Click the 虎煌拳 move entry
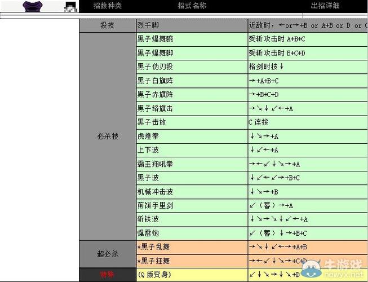Image resolution: width=368 pixels, height=282 pixels. (x=148, y=136)
